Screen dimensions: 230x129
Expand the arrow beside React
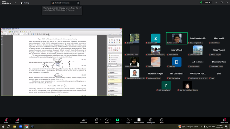coord(110,120)
